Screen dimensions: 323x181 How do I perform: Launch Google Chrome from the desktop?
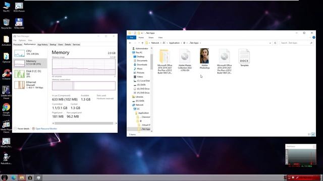(x=6, y=110)
